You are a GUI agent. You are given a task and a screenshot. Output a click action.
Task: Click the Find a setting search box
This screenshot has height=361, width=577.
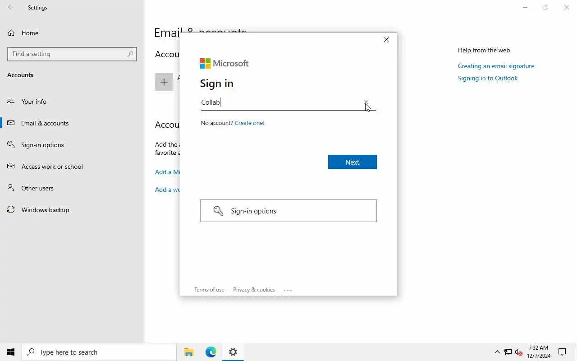pos(72,54)
